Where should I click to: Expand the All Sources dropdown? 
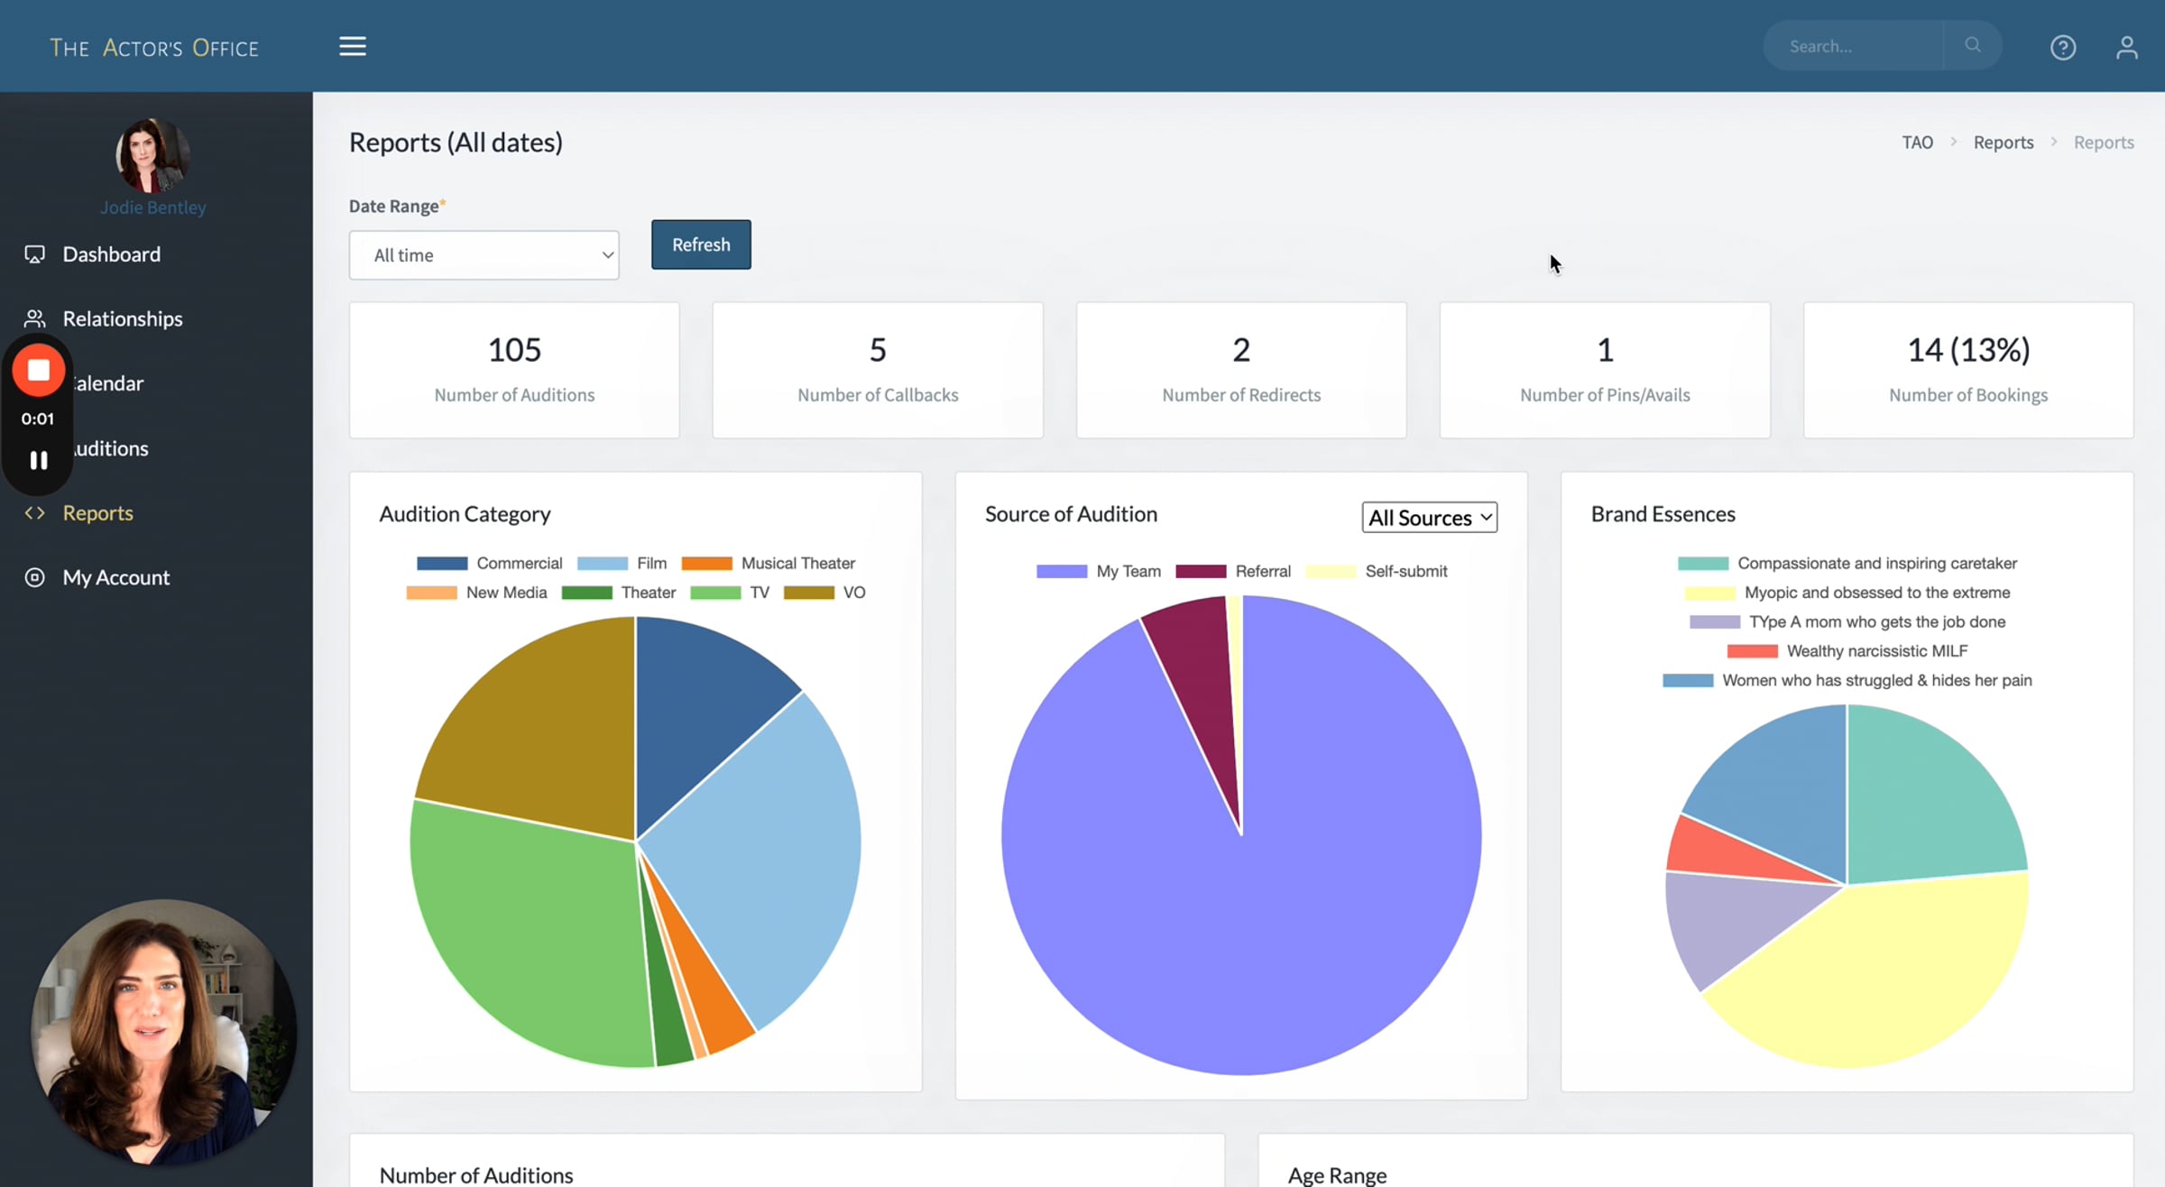[x=1429, y=518]
